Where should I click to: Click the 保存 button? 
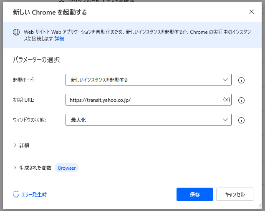pyautogui.click(x=194, y=194)
